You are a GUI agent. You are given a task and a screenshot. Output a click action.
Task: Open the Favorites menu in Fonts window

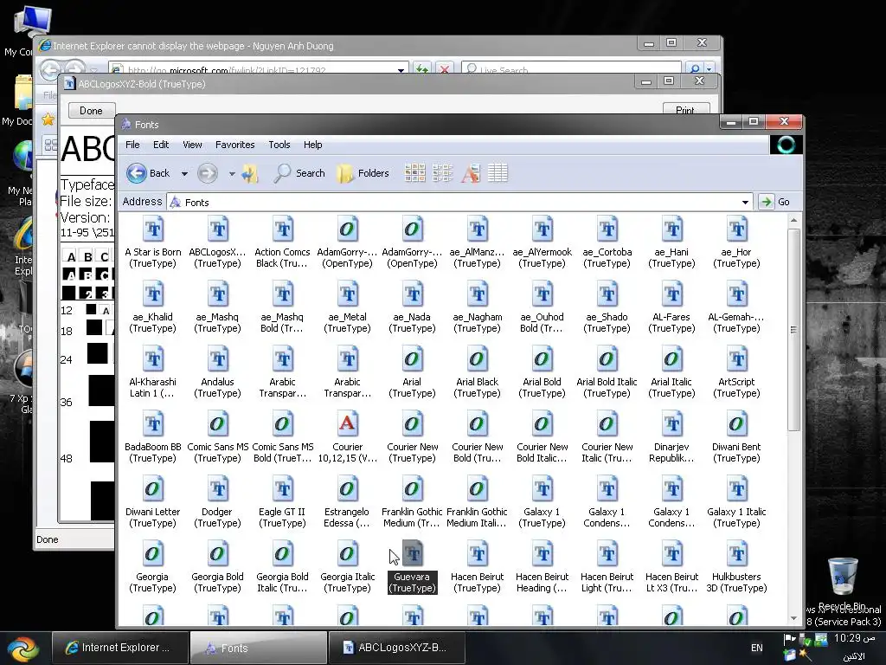(x=235, y=145)
